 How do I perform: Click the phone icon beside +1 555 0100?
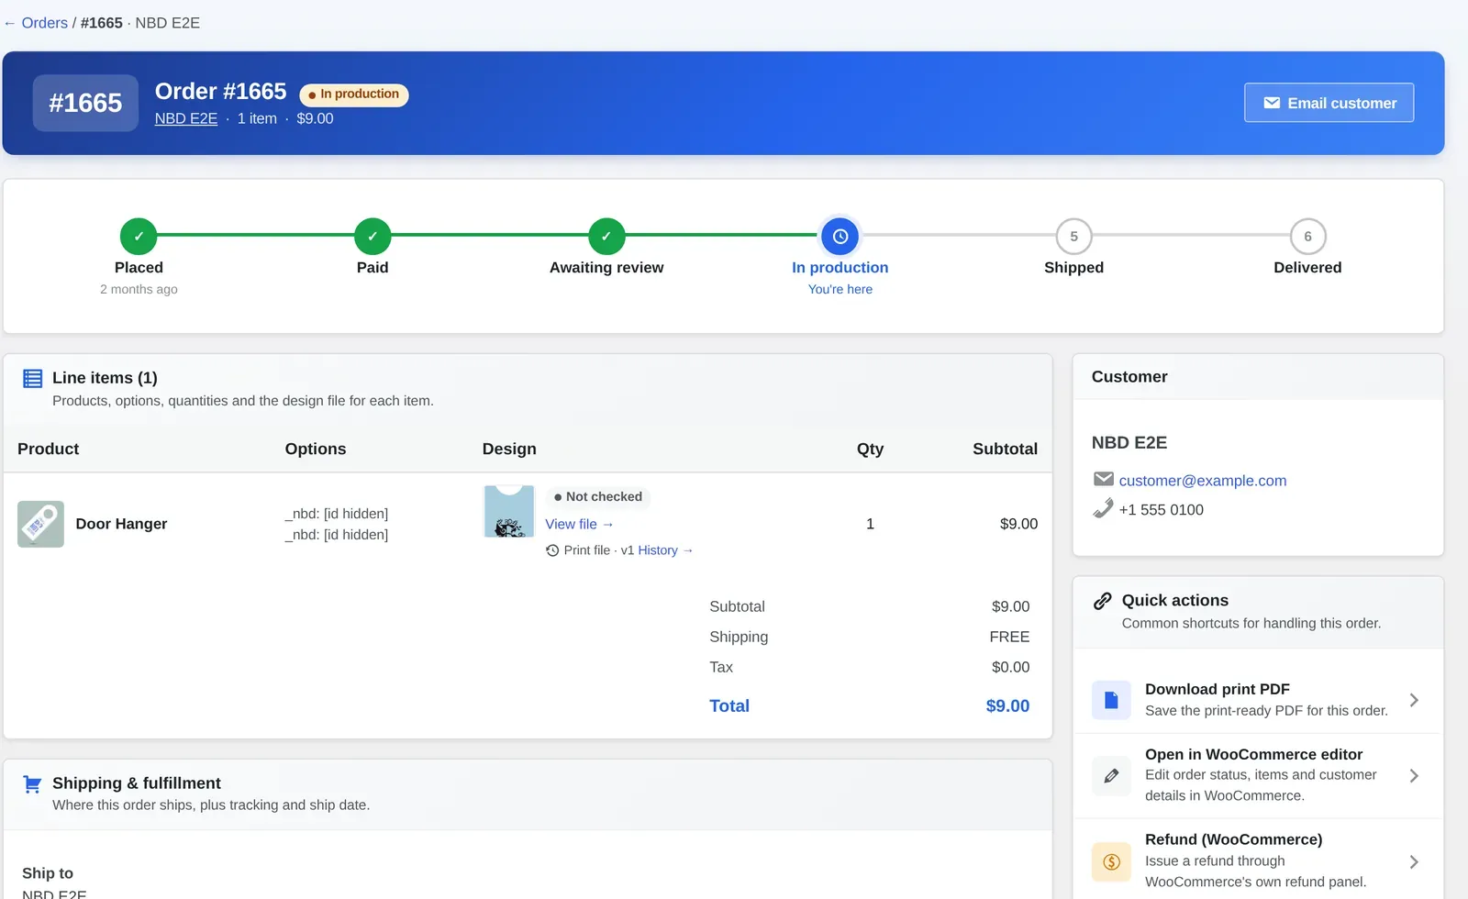tap(1104, 508)
